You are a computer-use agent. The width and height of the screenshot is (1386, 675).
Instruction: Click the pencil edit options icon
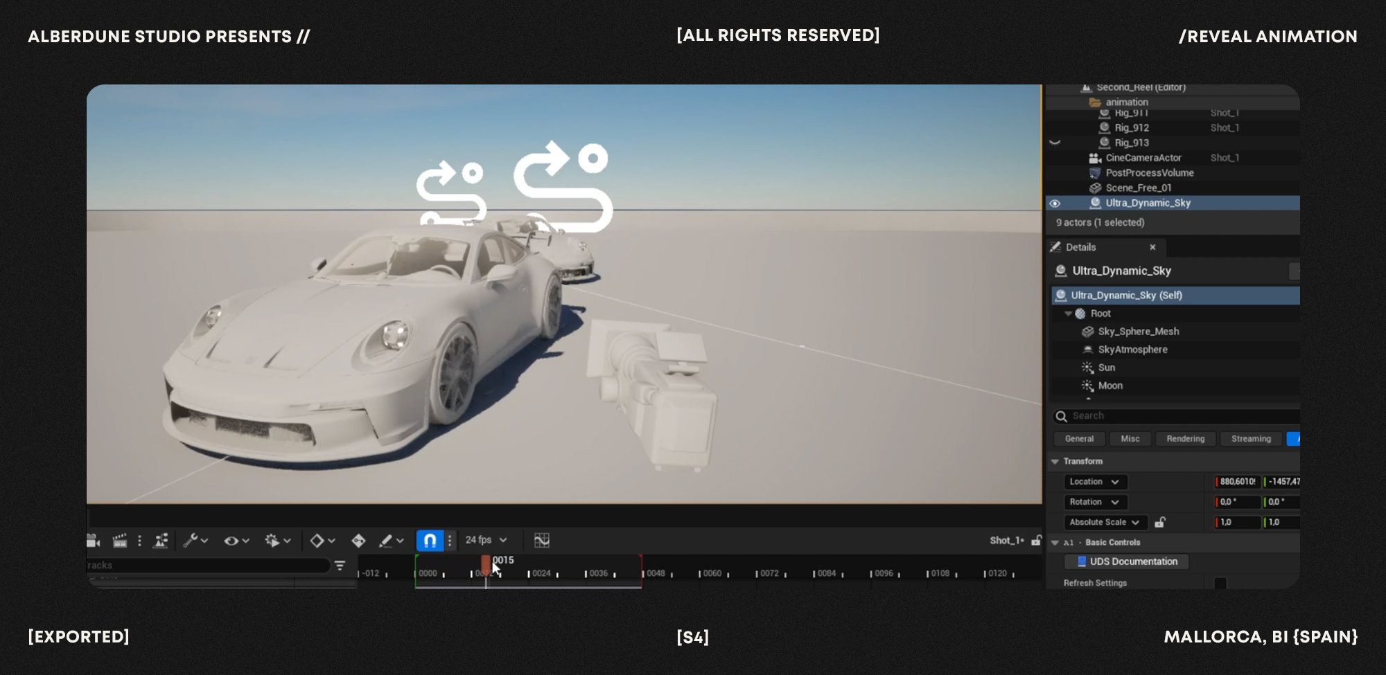click(390, 541)
